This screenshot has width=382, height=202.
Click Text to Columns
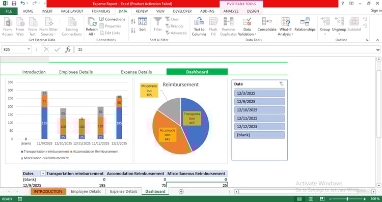[x=199, y=26]
